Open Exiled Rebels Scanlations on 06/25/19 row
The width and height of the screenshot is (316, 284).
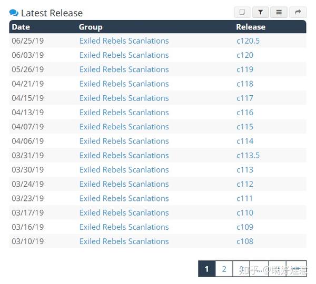click(x=124, y=41)
